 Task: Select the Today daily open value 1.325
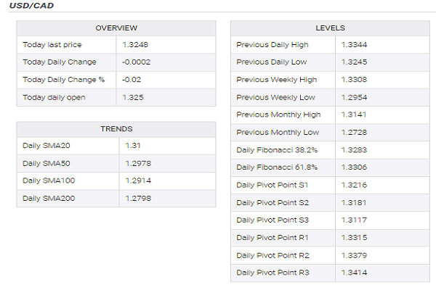point(133,97)
